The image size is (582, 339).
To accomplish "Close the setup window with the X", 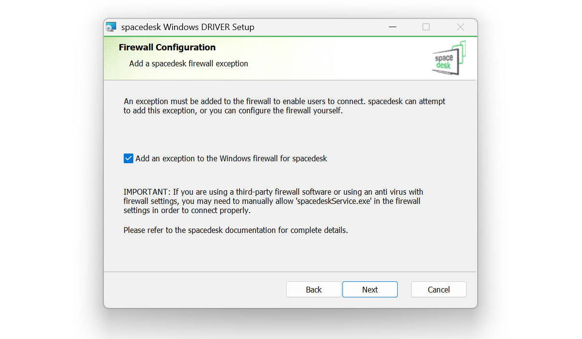I will pyautogui.click(x=460, y=27).
